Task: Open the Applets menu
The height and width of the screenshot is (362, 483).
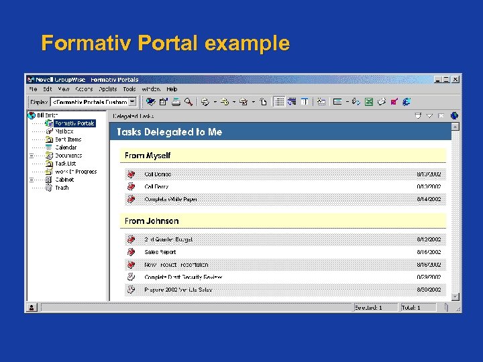Action: 108,89
